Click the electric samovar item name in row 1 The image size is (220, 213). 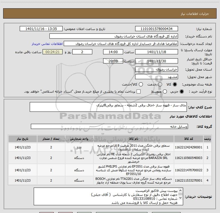pos(134,147)
